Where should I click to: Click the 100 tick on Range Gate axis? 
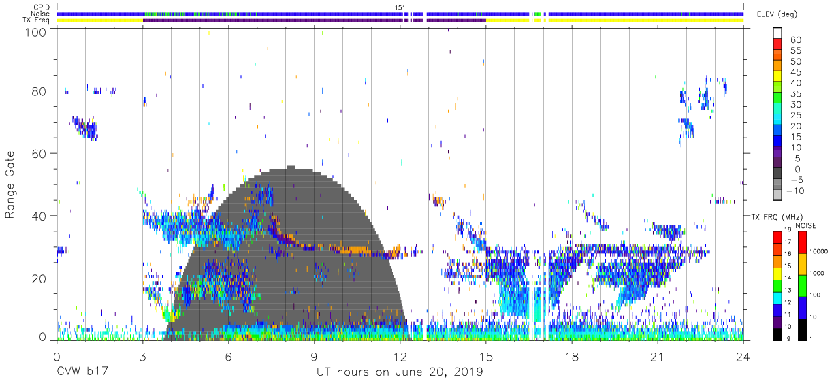pyautogui.click(x=37, y=31)
